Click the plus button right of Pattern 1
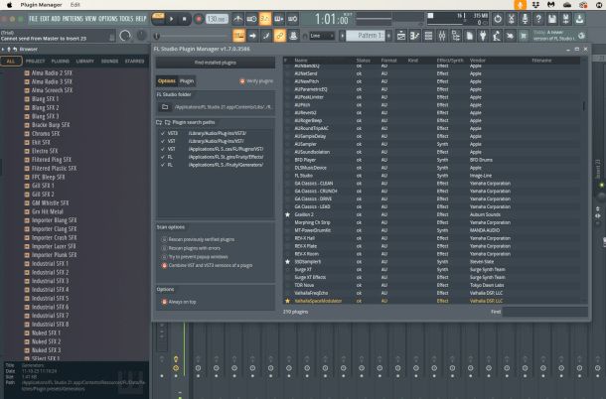606x399 pixels. (388, 36)
